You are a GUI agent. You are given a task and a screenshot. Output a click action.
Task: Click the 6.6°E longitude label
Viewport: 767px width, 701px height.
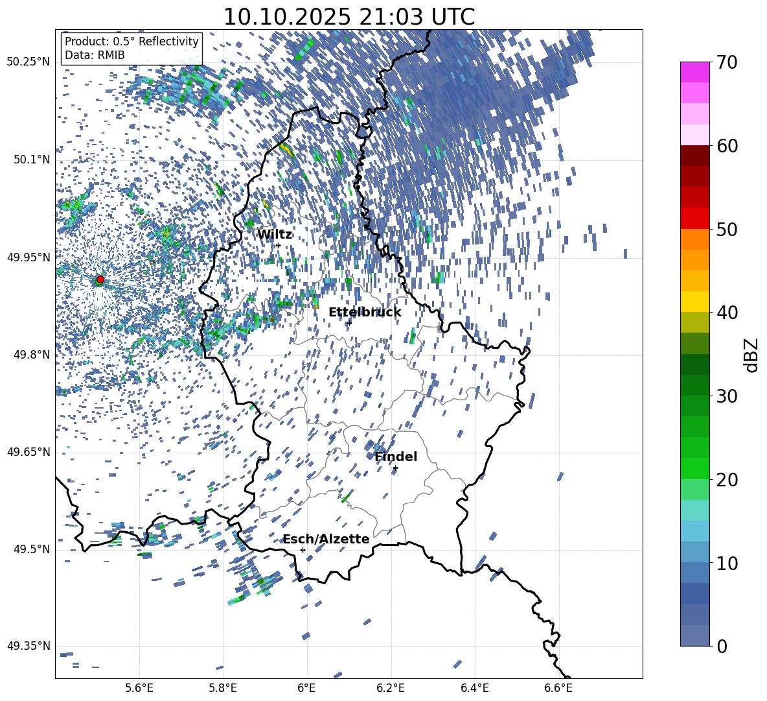pyautogui.click(x=558, y=688)
